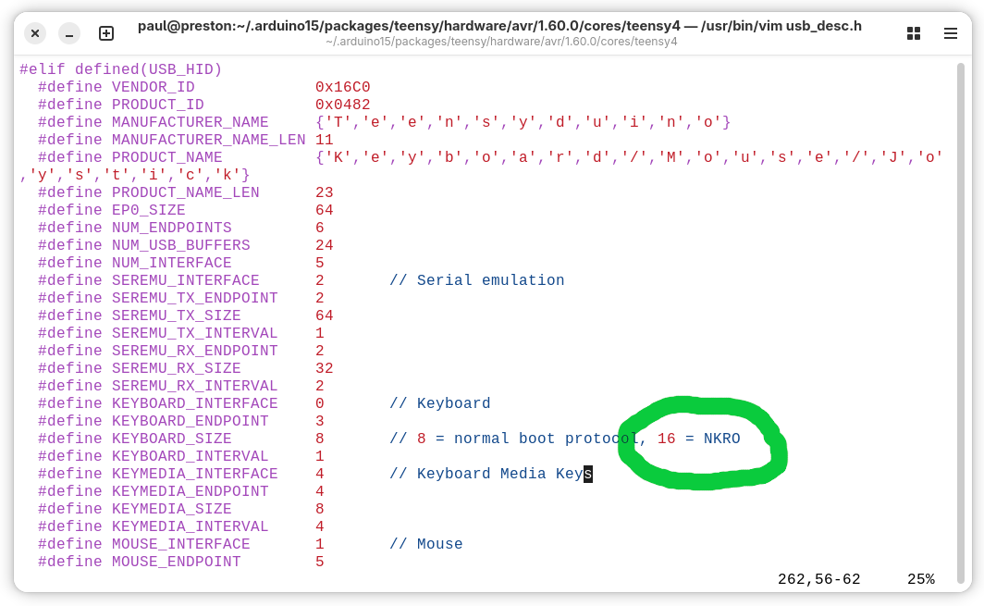
Task: Click '16 = NKRO' in the comment
Action: (699, 439)
